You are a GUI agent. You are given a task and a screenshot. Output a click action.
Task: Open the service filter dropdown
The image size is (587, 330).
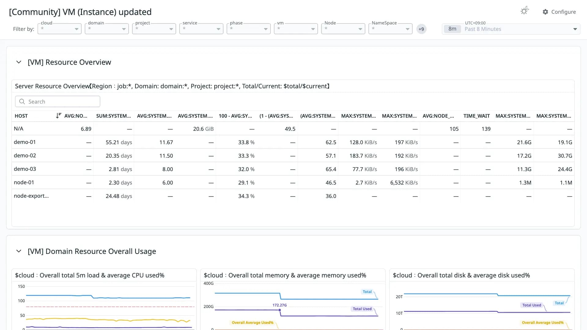[201, 29]
